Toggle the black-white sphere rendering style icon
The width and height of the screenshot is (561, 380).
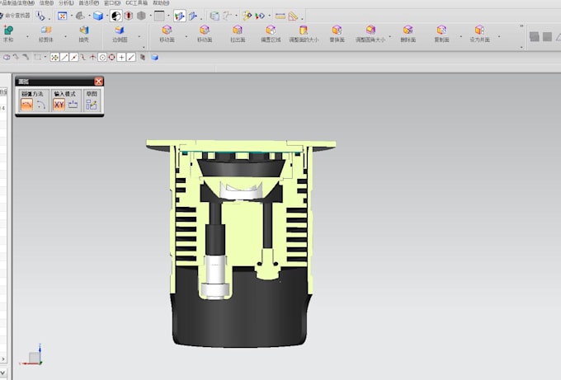(116, 16)
